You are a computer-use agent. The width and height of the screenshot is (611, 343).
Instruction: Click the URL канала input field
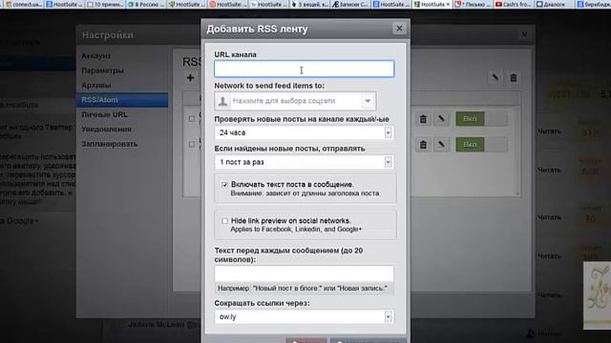click(x=304, y=69)
